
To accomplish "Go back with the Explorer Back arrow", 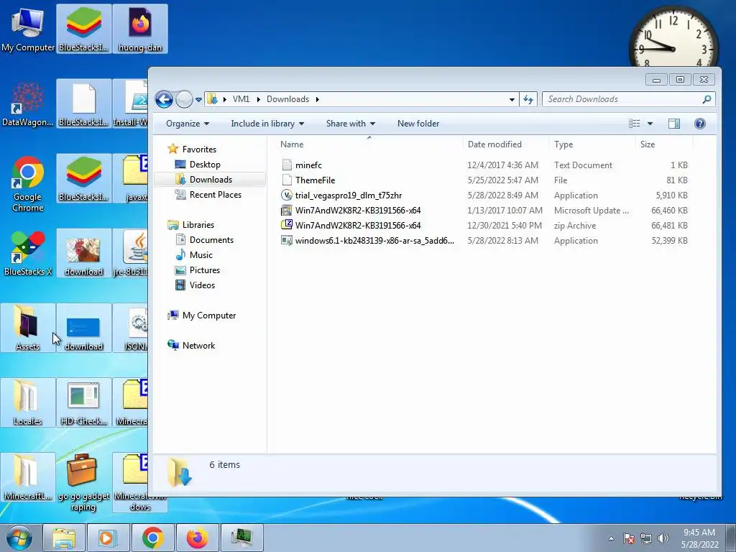I will (x=165, y=99).
